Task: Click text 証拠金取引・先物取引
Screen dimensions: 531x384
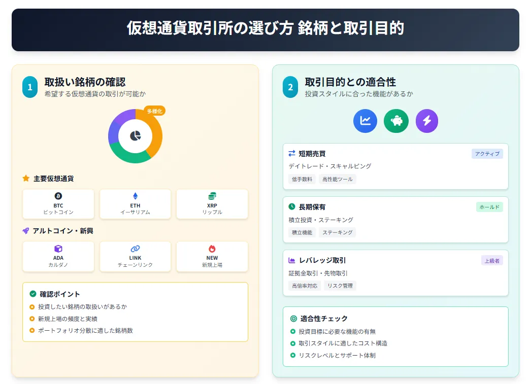Action: click(318, 273)
